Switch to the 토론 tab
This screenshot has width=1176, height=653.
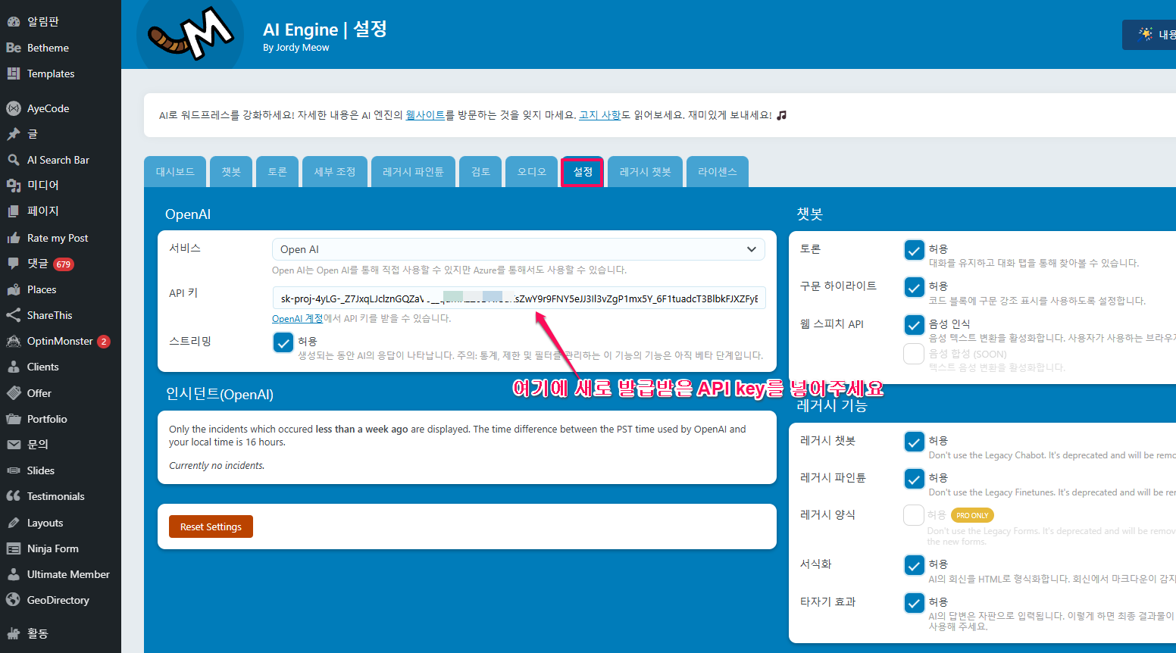(x=277, y=172)
